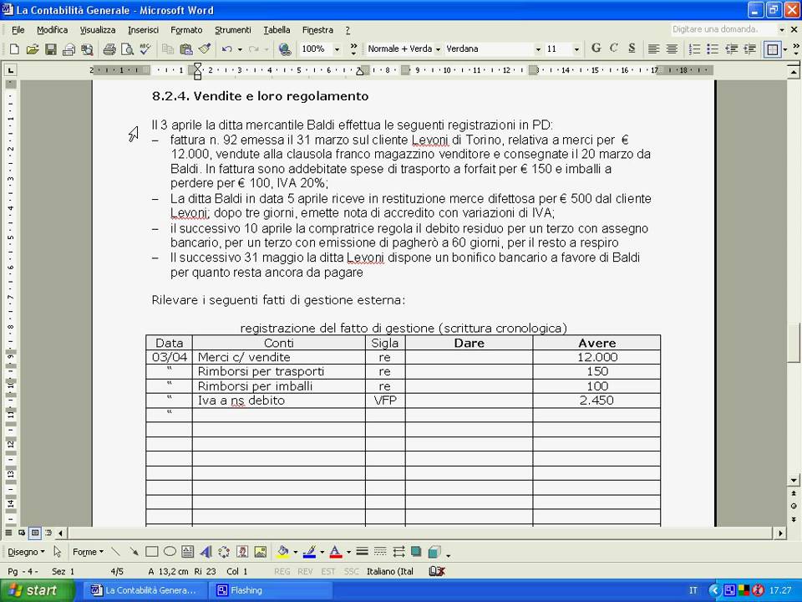Expand the undo history dropdown arrow
The height and width of the screenshot is (602, 802).
pos(240,49)
